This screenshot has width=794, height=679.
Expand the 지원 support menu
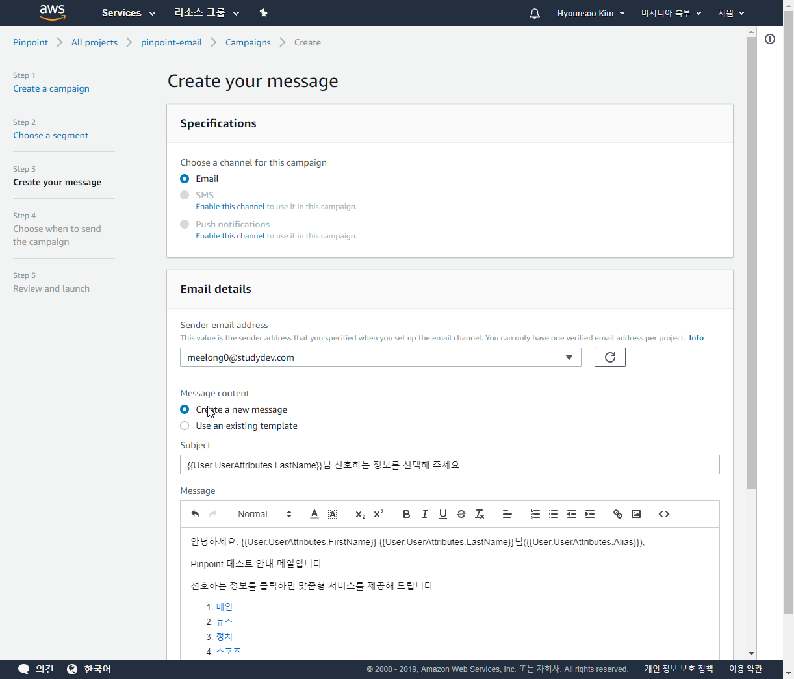click(x=731, y=13)
